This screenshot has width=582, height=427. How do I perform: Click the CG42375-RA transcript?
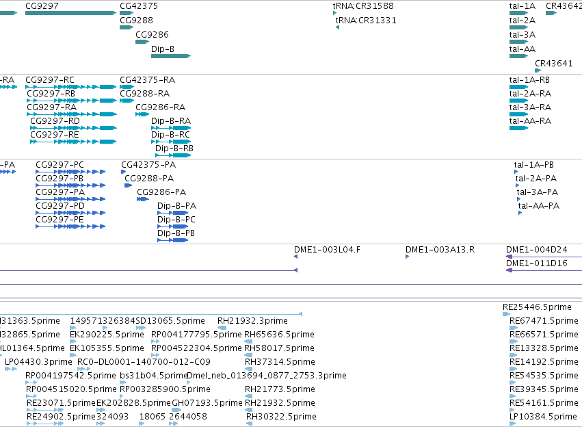coord(127,87)
